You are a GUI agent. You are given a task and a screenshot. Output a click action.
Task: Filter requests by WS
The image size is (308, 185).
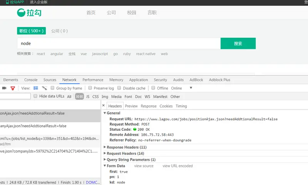coord(147,96)
